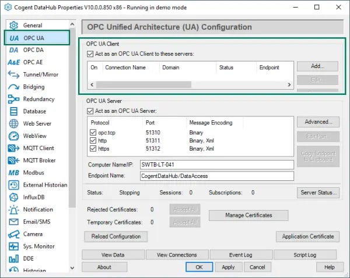The height and width of the screenshot is (278, 350).
Task: Select the Camera icon
Action: pyautogui.click(x=13, y=234)
